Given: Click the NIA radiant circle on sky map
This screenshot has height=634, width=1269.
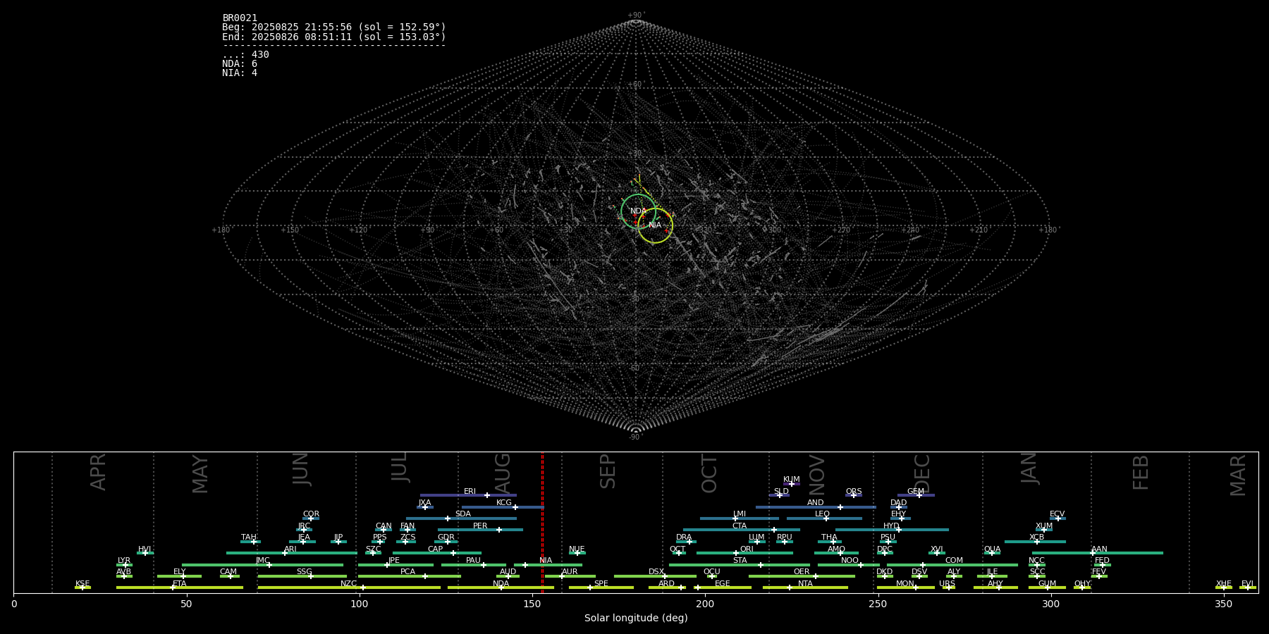Looking at the screenshot, I should 655,225.
